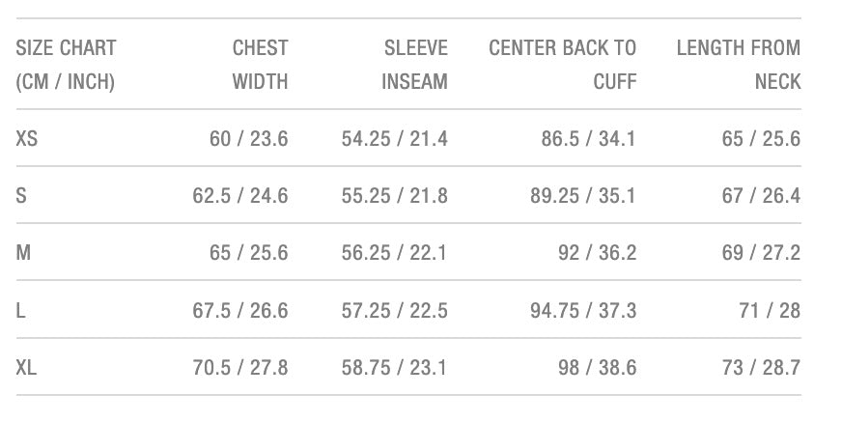Click the M center back value 92 / 36.2
Image resolution: width=842 pixels, height=423 pixels.
pyautogui.click(x=597, y=253)
